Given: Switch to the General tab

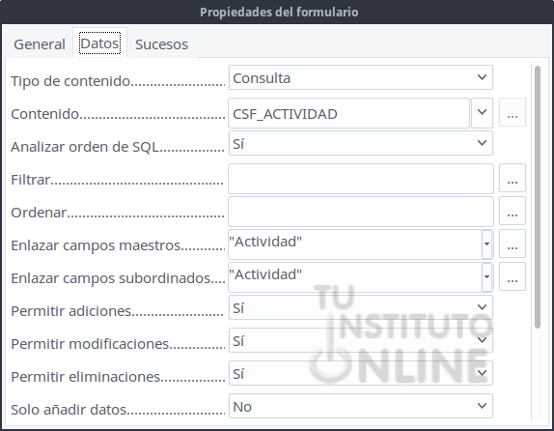Looking at the screenshot, I should click(40, 44).
